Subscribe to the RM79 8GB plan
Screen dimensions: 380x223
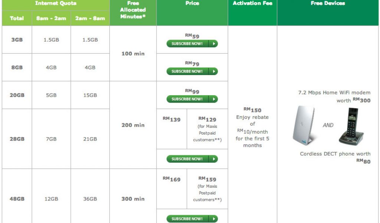187,71
